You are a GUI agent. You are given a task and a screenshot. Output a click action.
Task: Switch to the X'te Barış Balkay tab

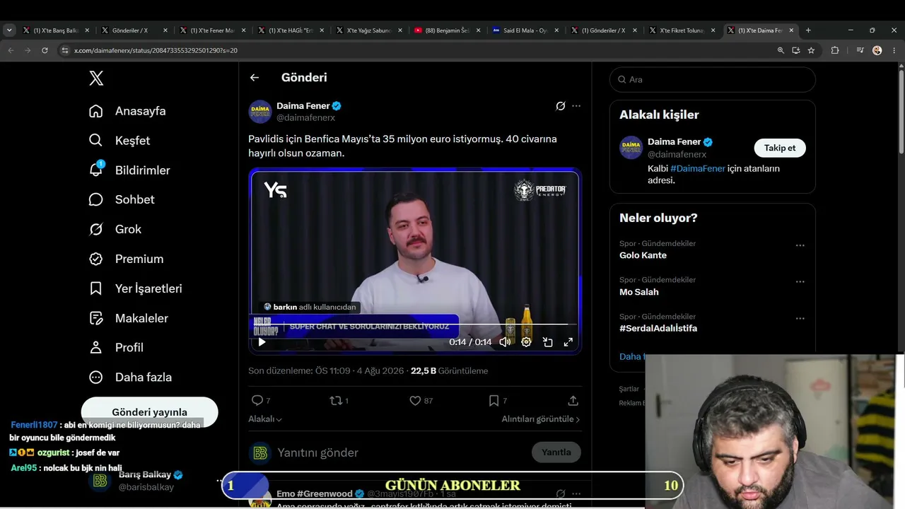55,30
